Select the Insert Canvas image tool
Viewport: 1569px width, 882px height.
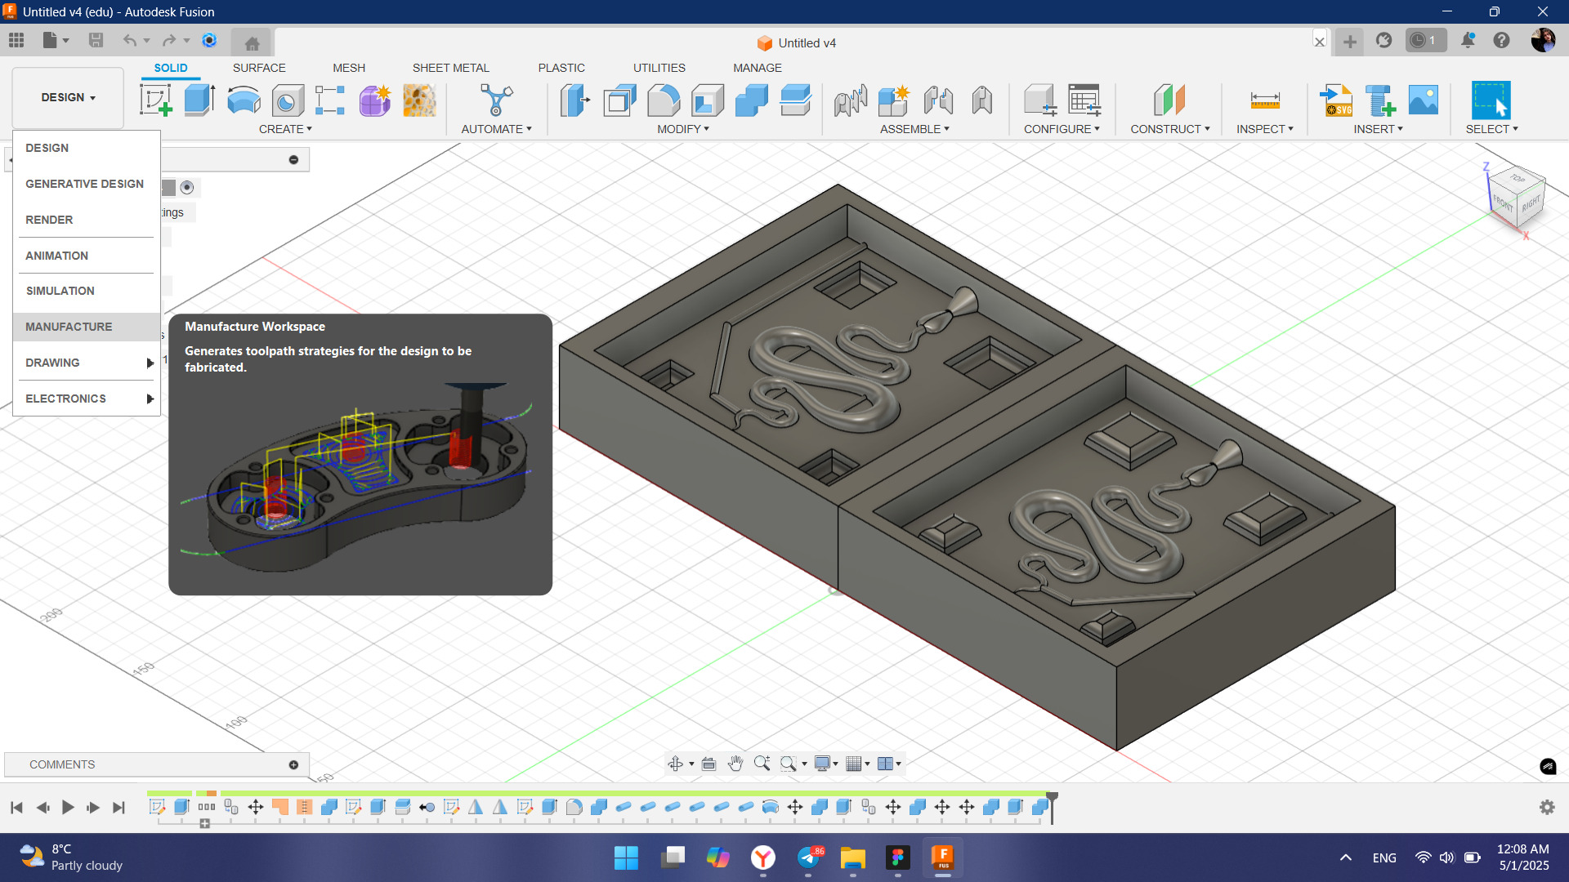pyautogui.click(x=1424, y=100)
